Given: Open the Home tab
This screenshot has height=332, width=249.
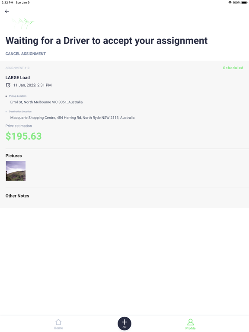Looking at the screenshot, I should (x=58, y=324).
